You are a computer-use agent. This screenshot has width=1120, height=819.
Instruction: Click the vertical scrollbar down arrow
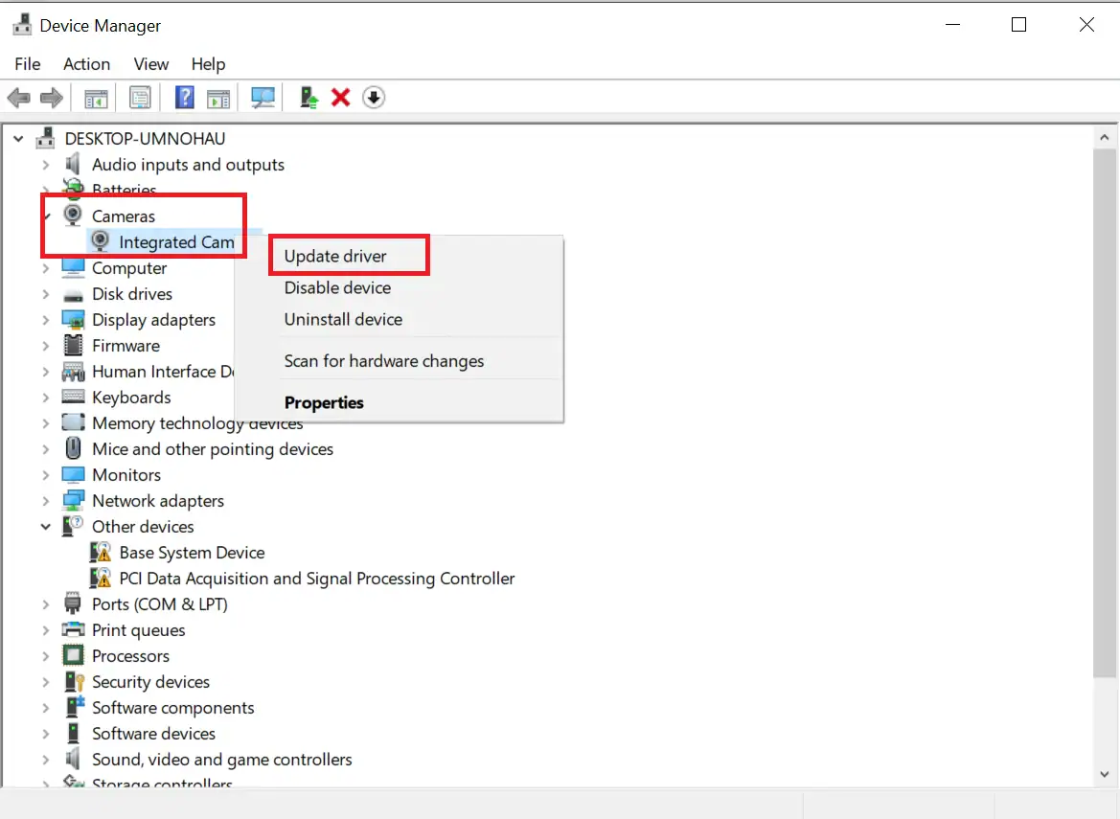tap(1105, 773)
